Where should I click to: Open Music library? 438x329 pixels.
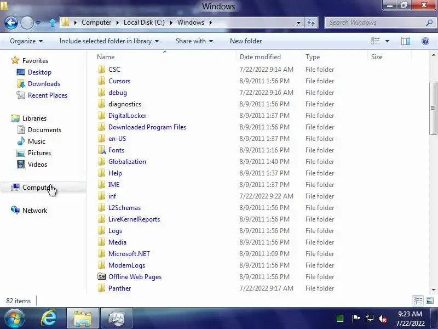(x=36, y=141)
